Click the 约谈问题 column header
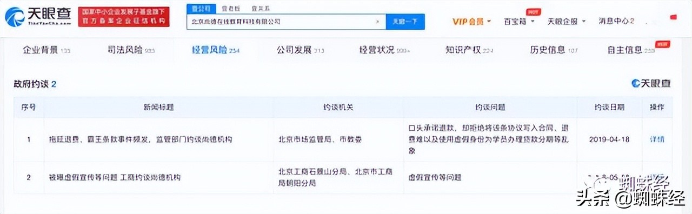 [491, 107]
